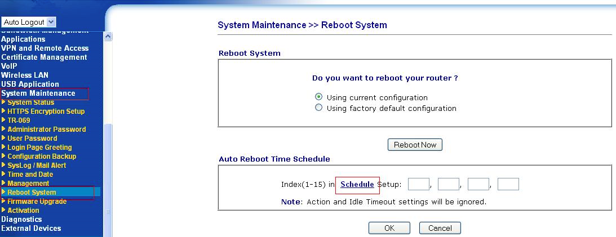Expand System Maintenance in sidebar

pyautogui.click(x=38, y=93)
